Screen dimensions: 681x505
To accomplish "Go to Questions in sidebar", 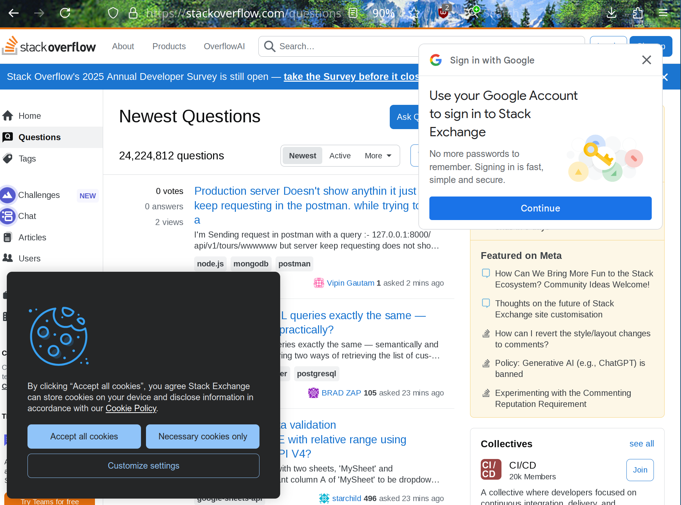I will pos(51,137).
